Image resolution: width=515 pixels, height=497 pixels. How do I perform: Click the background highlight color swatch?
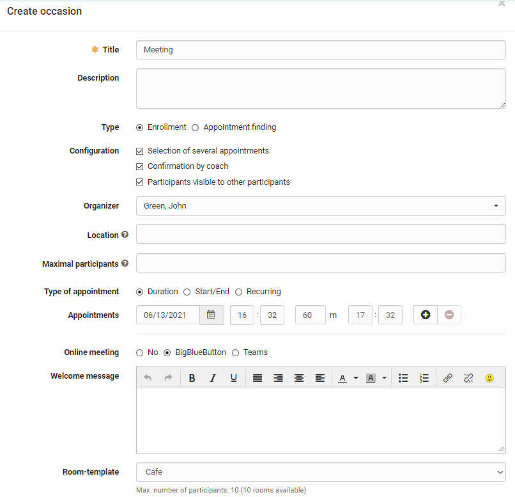(371, 378)
